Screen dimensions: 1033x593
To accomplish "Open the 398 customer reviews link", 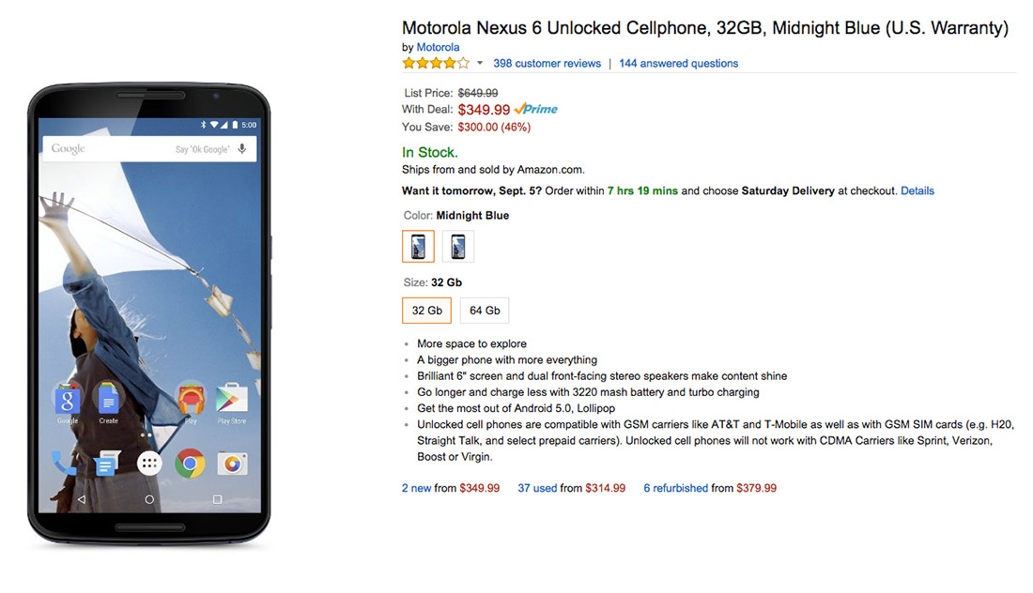I will 547,64.
